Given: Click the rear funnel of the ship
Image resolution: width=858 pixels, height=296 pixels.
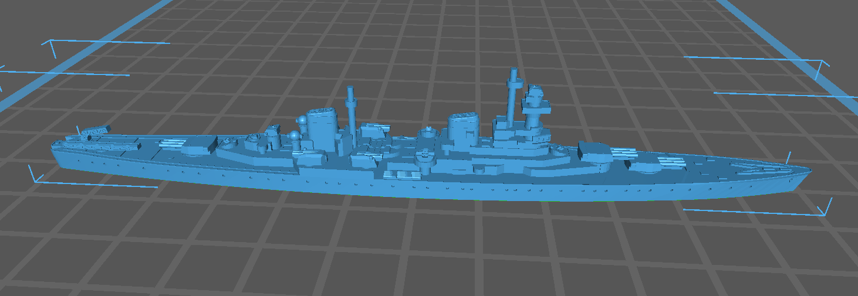Looking at the screenshot, I should click(x=321, y=128).
